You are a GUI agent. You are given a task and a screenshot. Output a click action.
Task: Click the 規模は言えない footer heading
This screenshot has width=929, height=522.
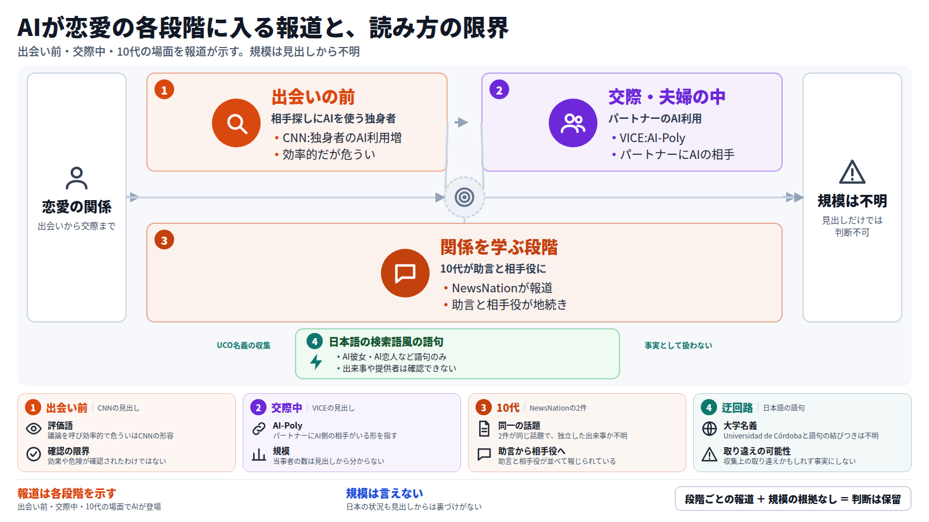[x=384, y=494]
